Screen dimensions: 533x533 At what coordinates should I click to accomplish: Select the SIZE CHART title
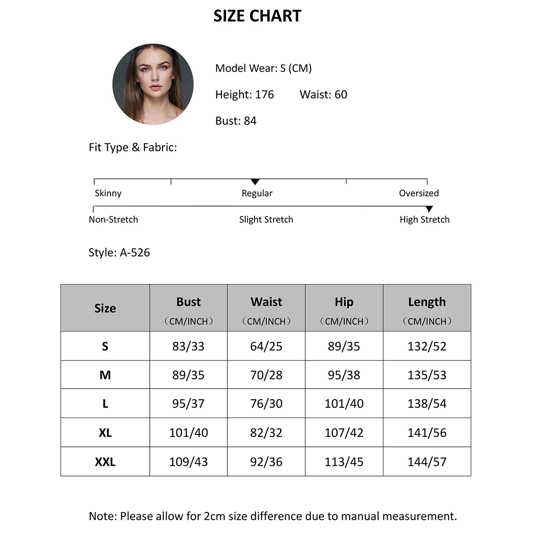257,16
